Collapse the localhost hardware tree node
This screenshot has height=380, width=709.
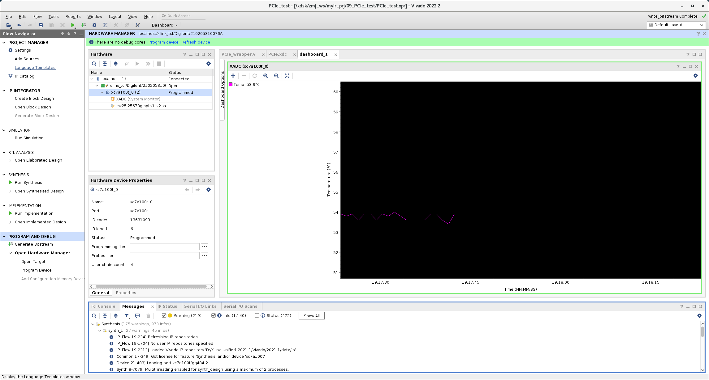coord(92,79)
